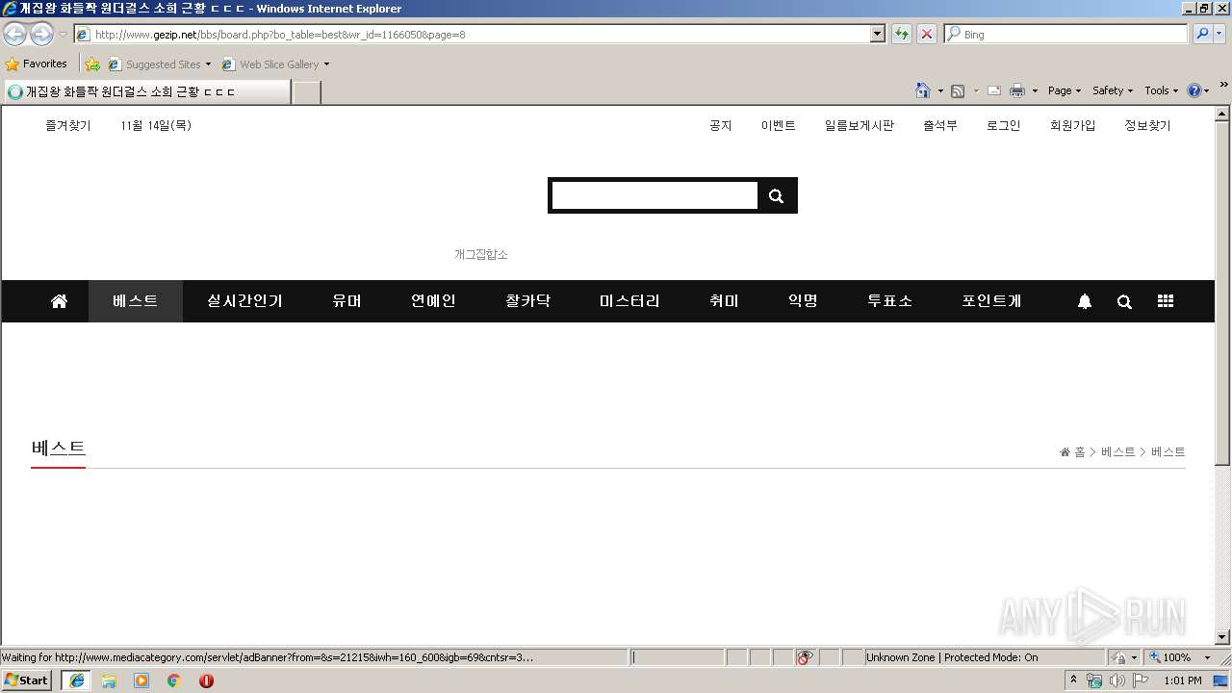
Task: Click the black search submit button
Action: coord(776,195)
